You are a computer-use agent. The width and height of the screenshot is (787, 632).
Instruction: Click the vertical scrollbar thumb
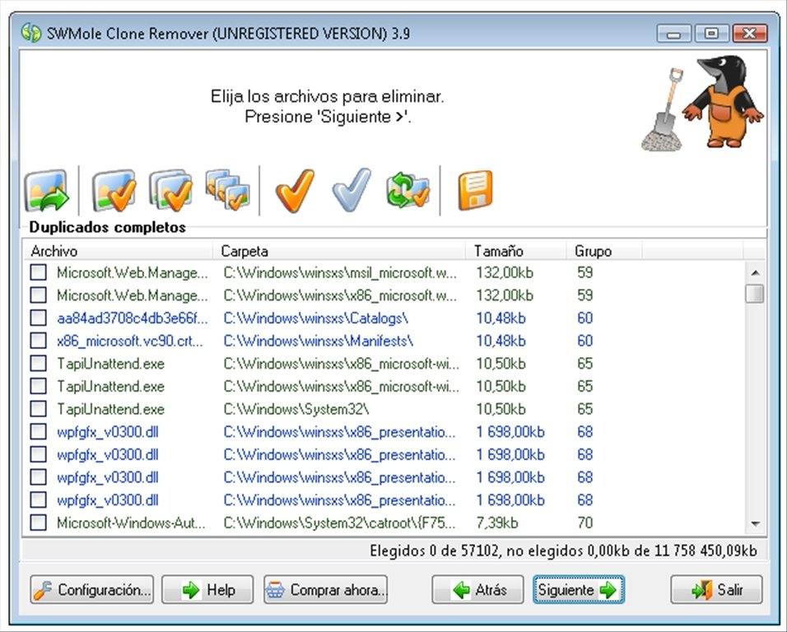tap(755, 294)
